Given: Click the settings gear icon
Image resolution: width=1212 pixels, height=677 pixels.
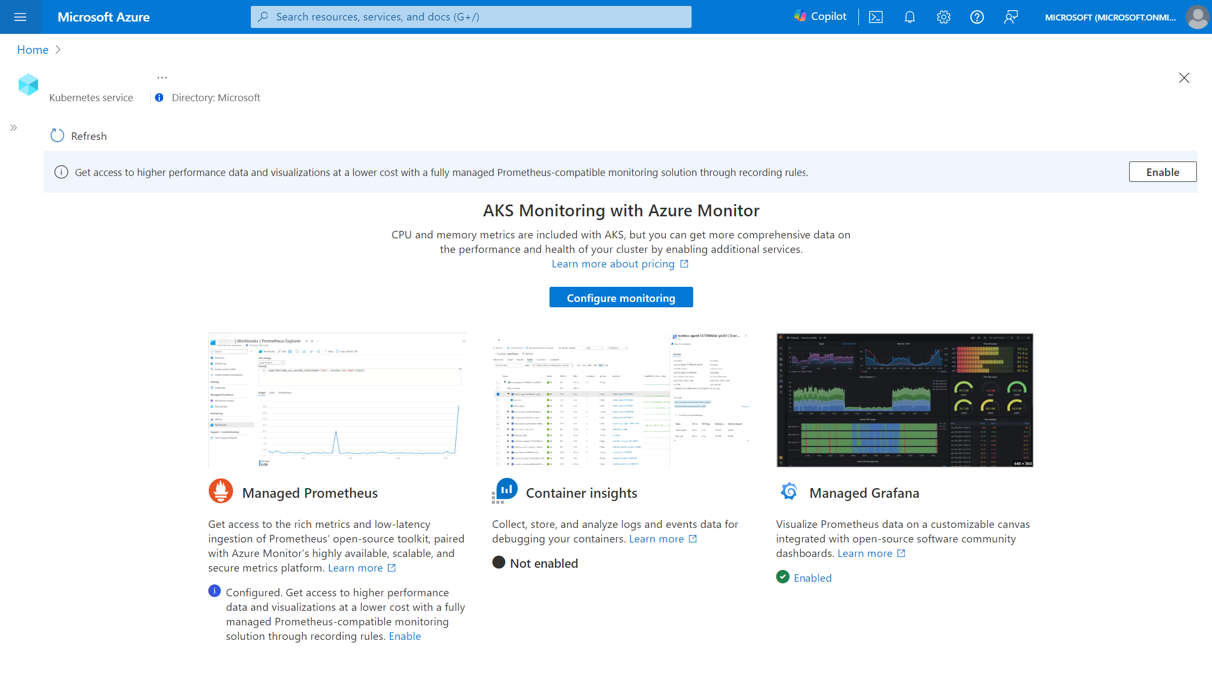Looking at the screenshot, I should 943,17.
